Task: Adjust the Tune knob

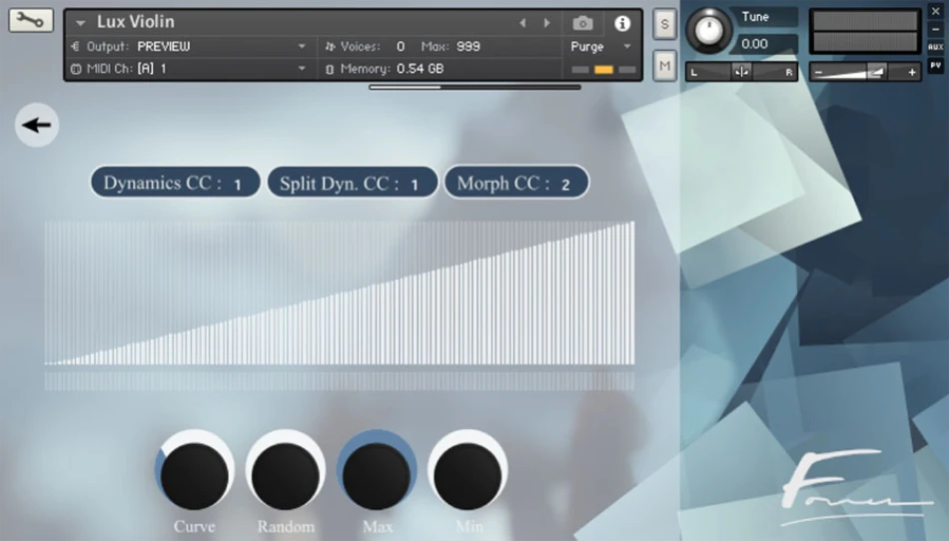Action: pyautogui.click(x=708, y=28)
